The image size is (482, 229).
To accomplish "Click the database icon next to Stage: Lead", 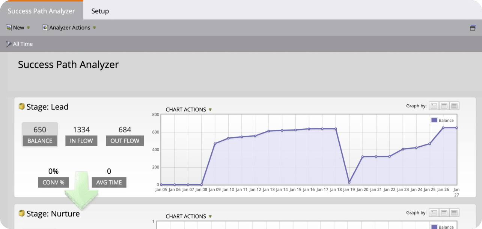I will (21, 107).
